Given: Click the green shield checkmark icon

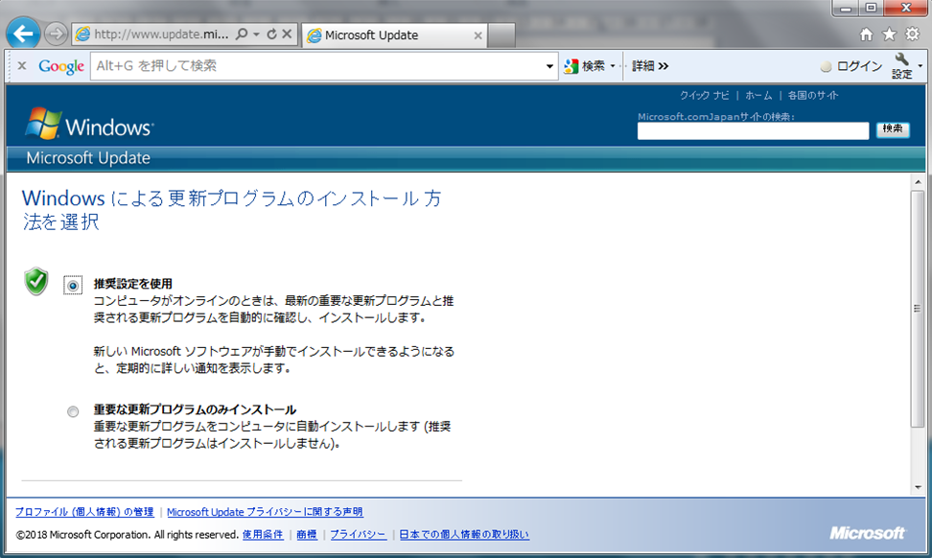Looking at the screenshot, I should (36, 281).
